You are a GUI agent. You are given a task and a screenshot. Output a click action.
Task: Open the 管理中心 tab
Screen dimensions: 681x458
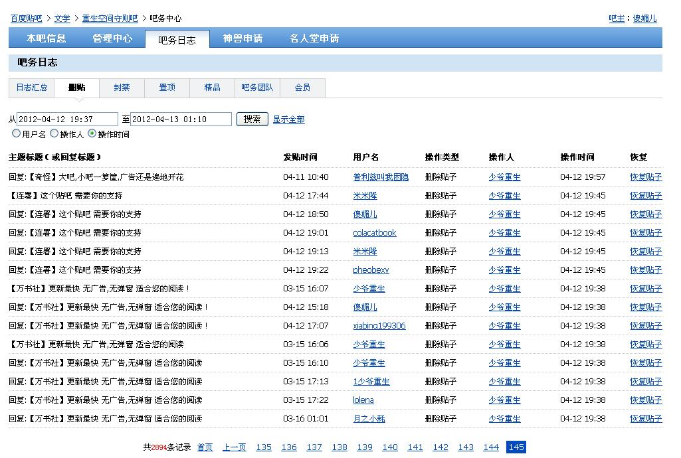tap(112, 38)
